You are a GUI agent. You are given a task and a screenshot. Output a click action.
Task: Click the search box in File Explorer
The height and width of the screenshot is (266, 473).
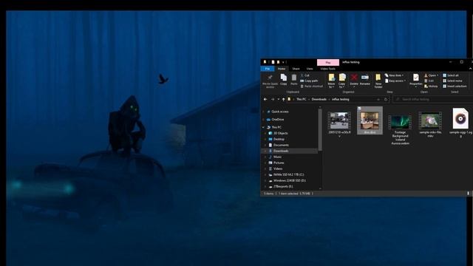click(x=433, y=99)
